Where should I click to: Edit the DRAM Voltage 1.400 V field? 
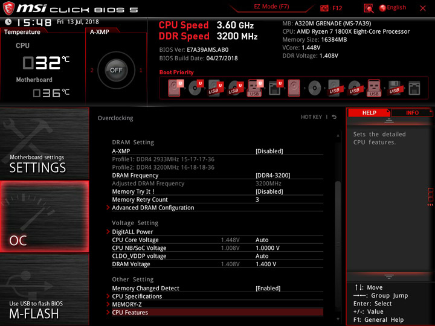(x=266, y=264)
